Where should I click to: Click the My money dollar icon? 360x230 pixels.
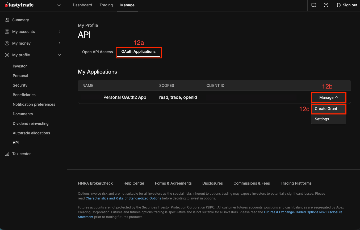7,43
